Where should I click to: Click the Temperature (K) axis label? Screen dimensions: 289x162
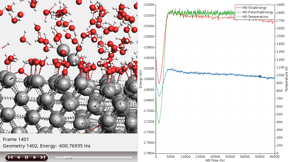286,79
